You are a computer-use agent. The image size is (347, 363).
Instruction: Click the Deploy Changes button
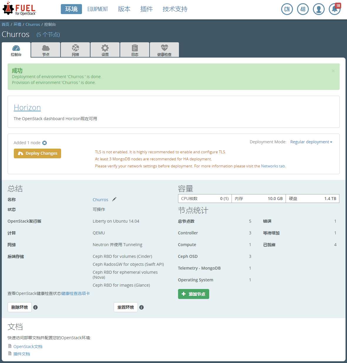[37, 153]
